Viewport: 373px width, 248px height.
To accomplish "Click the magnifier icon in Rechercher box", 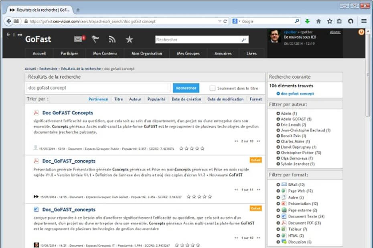I will point(243,40).
